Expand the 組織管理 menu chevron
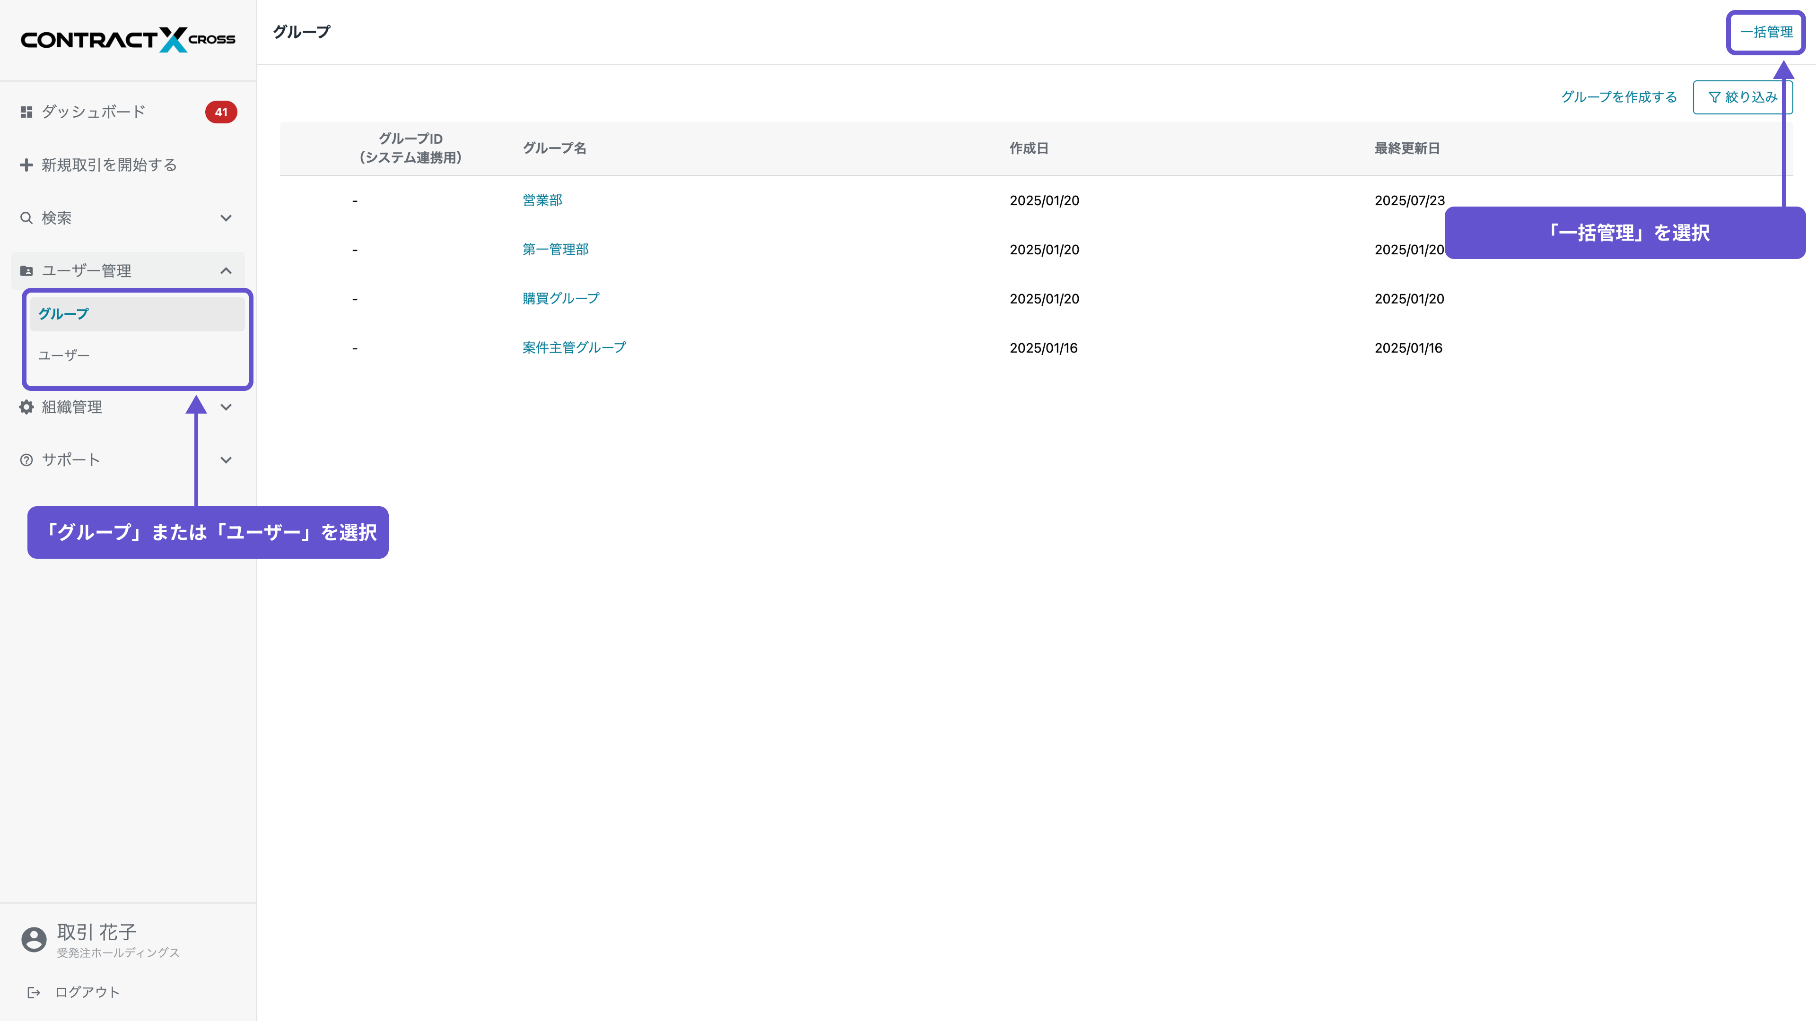Image resolution: width=1816 pixels, height=1021 pixels. (x=226, y=407)
